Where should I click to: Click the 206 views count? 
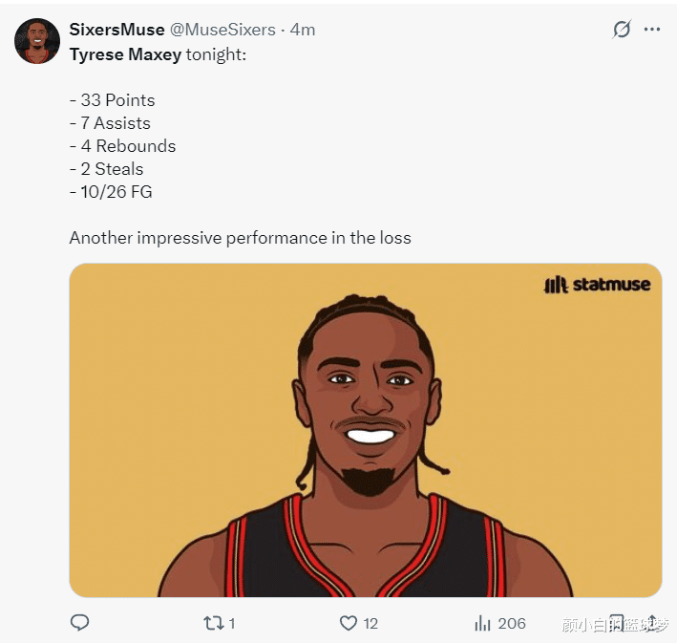point(512,623)
